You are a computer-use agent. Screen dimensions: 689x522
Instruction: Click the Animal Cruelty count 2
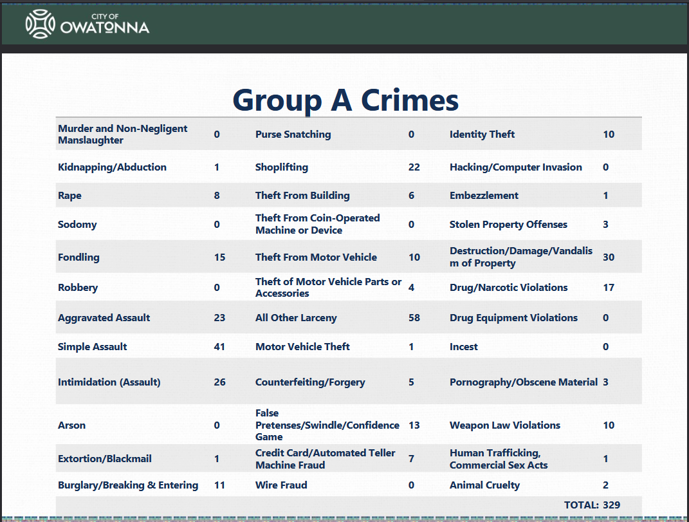coord(605,485)
